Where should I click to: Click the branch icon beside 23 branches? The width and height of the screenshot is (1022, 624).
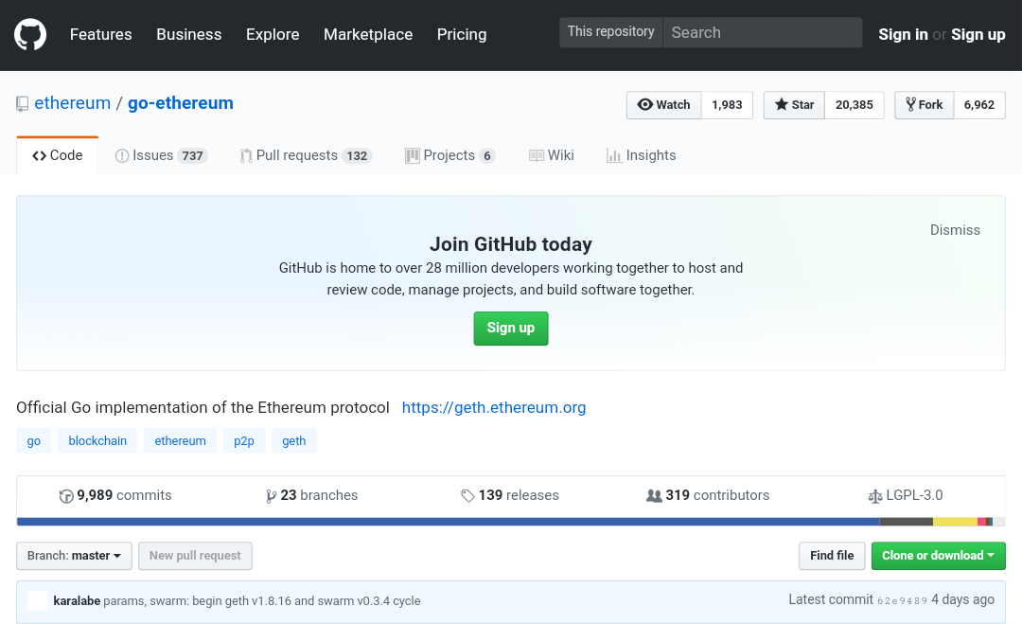(272, 496)
